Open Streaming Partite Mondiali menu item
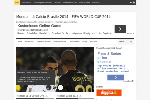This screenshot has width=150, height=100. click(42, 2)
